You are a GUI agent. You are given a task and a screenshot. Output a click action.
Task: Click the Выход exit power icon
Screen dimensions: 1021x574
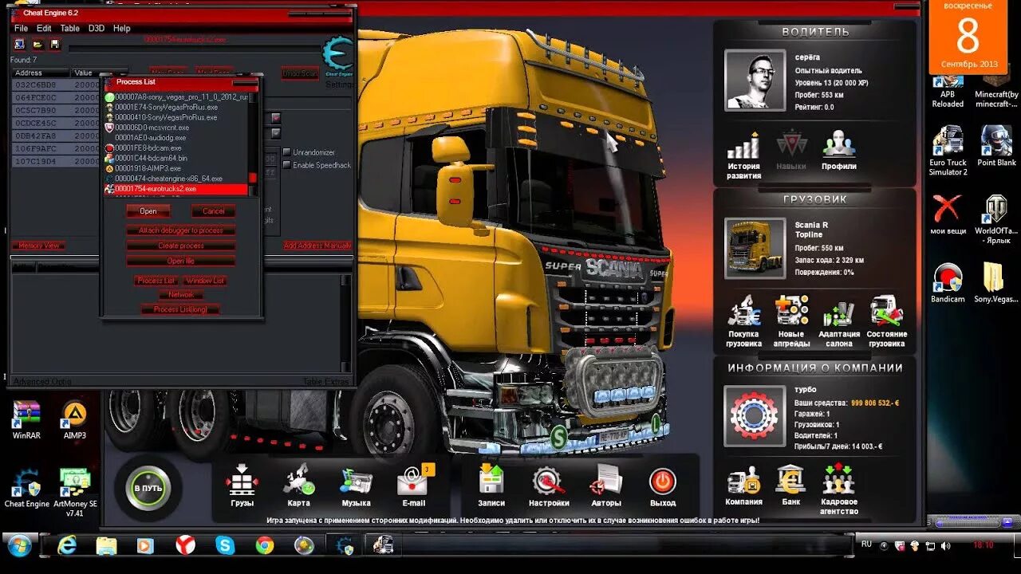tap(663, 482)
